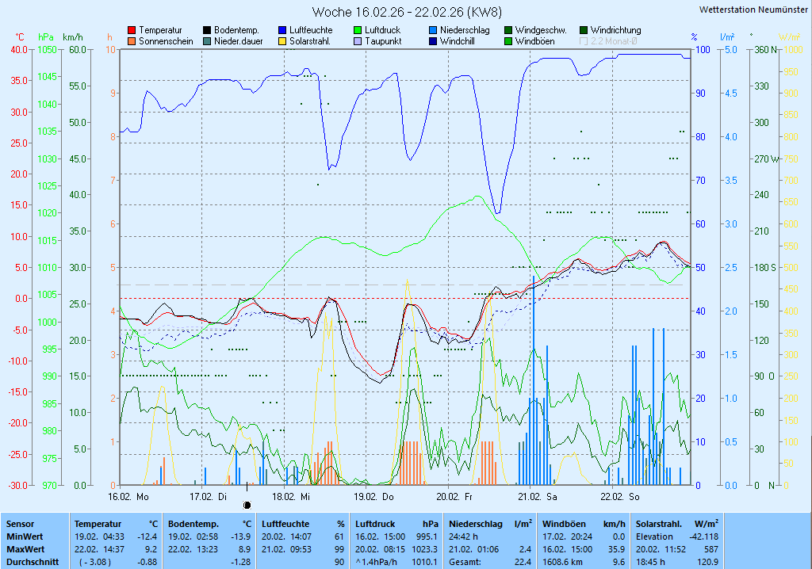Click the Luftdruck column header in the statistics table
The width and height of the screenshot is (812, 569).
pyautogui.click(x=377, y=524)
